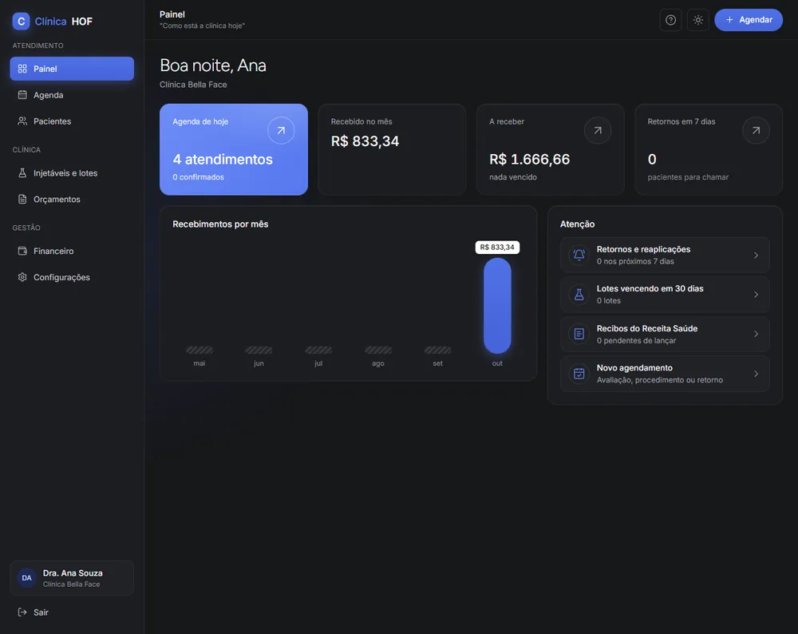Screen dimensions: 798x634
Task: Click the flask icon for Lotes vencendo
Action: click(x=579, y=295)
